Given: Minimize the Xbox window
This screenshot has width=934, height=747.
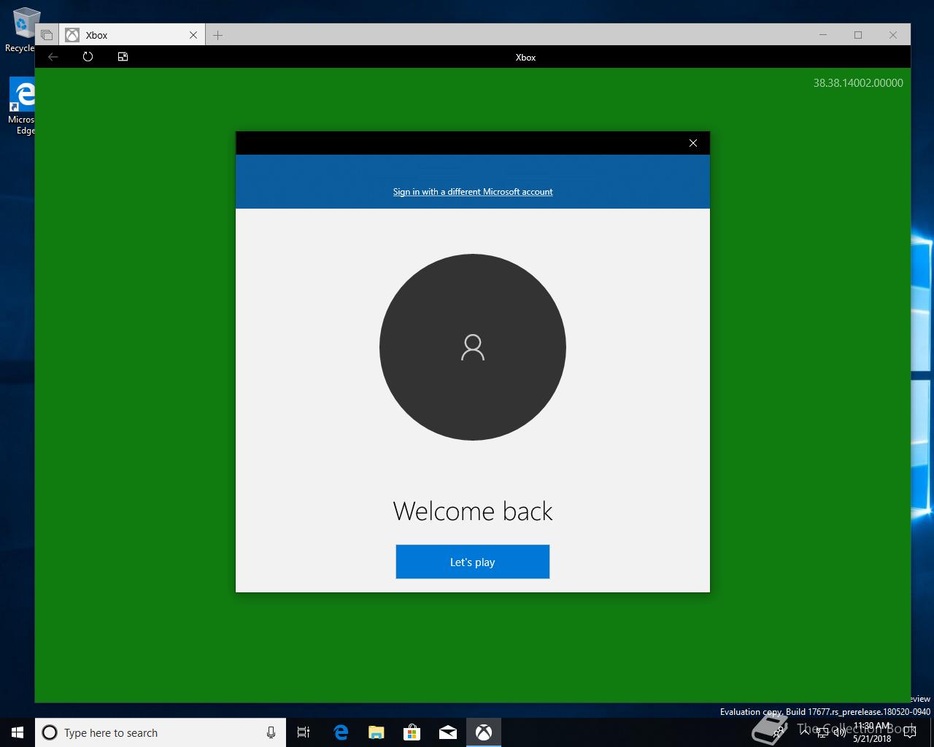Looking at the screenshot, I should click(823, 35).
